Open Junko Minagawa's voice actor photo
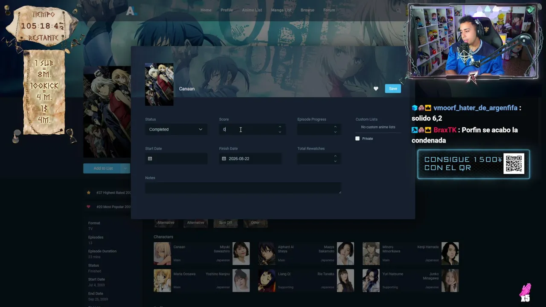Viewport: 546px width, 307px height. coord(450,281)
